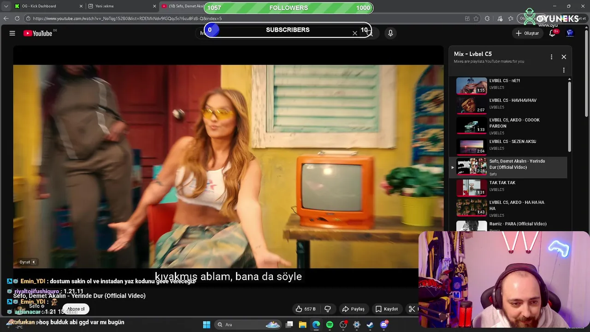Image resolution: width=590 pixels, height=332 pixels.
Task: Open the browser tab list dropdown arrow
Action: [6, 6]
